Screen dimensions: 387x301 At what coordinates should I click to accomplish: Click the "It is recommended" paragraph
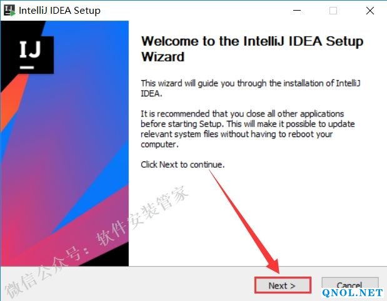(x=248, y=129)
